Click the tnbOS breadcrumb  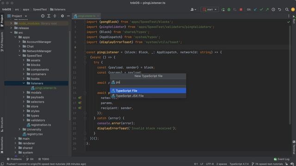pos(6,9)
